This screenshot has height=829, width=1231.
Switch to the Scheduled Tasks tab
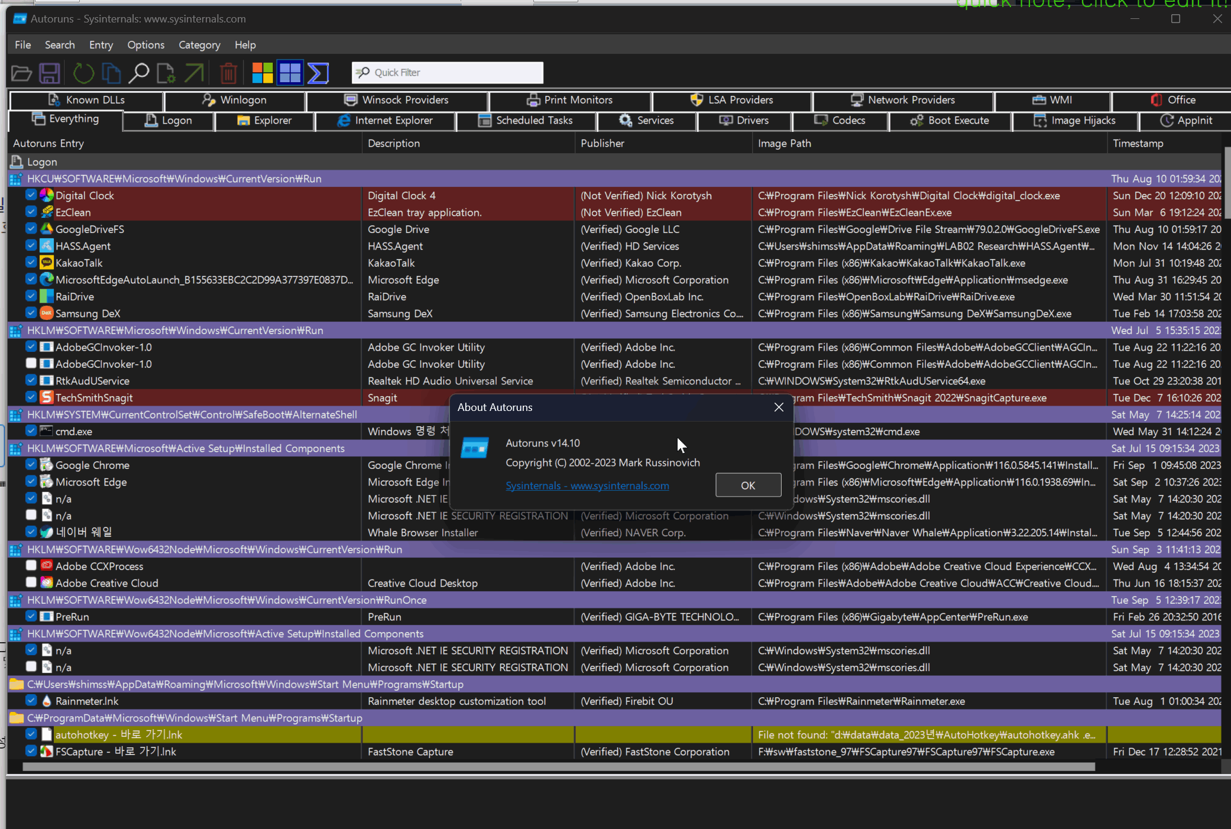[526, 121]
